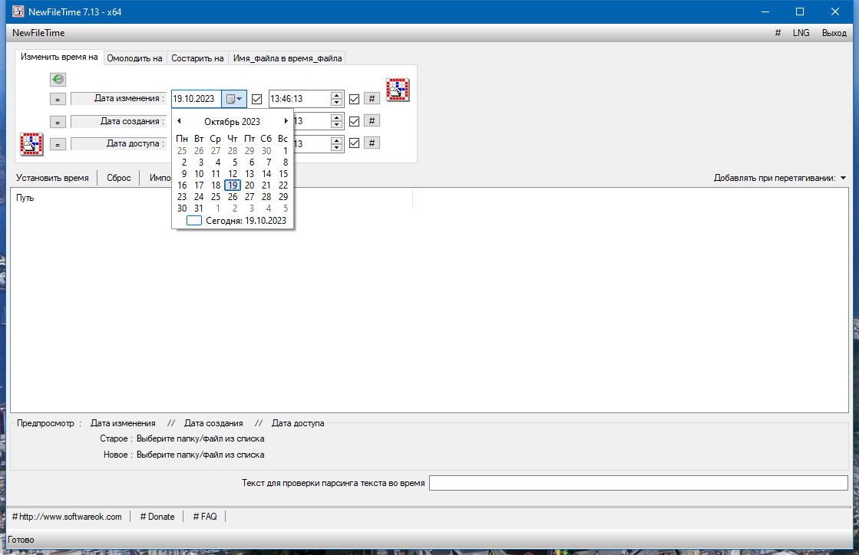Viewport: 859px width, 555px height.
Task: Toggle the checkbox next to date 19.10.2023
Action: coord(256,99)
